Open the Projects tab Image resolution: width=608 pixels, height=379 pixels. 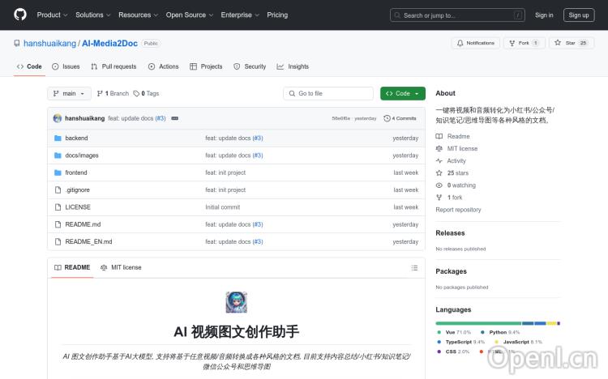pos(206,66)
